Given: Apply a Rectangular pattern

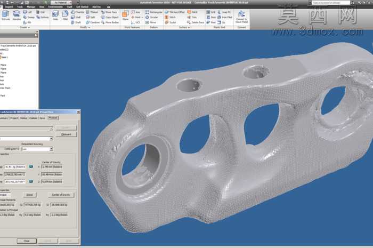Looking at the screenshot, I should pos(153,12).
